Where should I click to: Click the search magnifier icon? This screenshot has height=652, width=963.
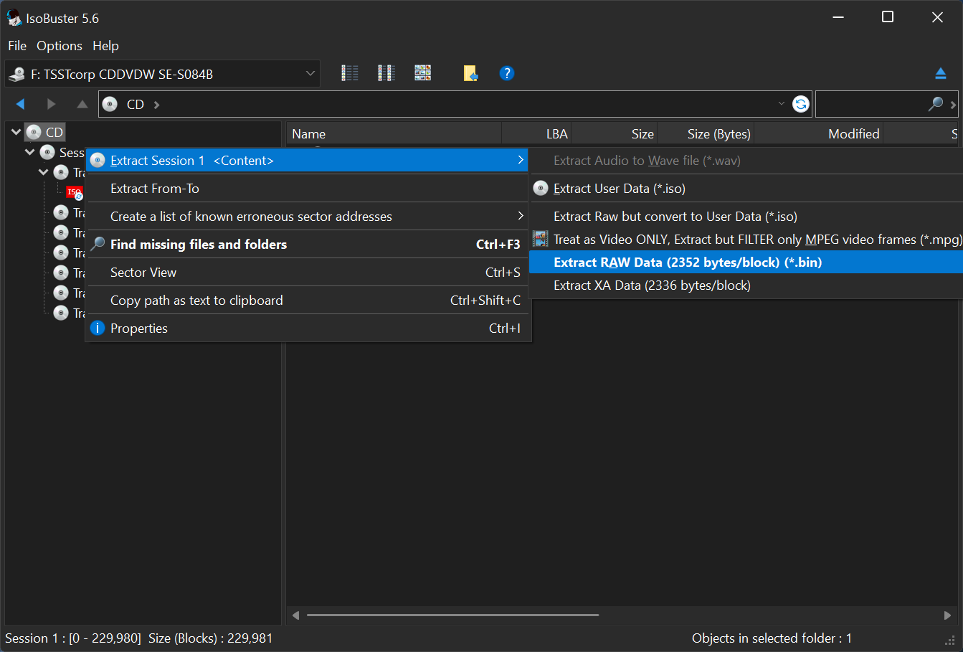click(934, 103)
